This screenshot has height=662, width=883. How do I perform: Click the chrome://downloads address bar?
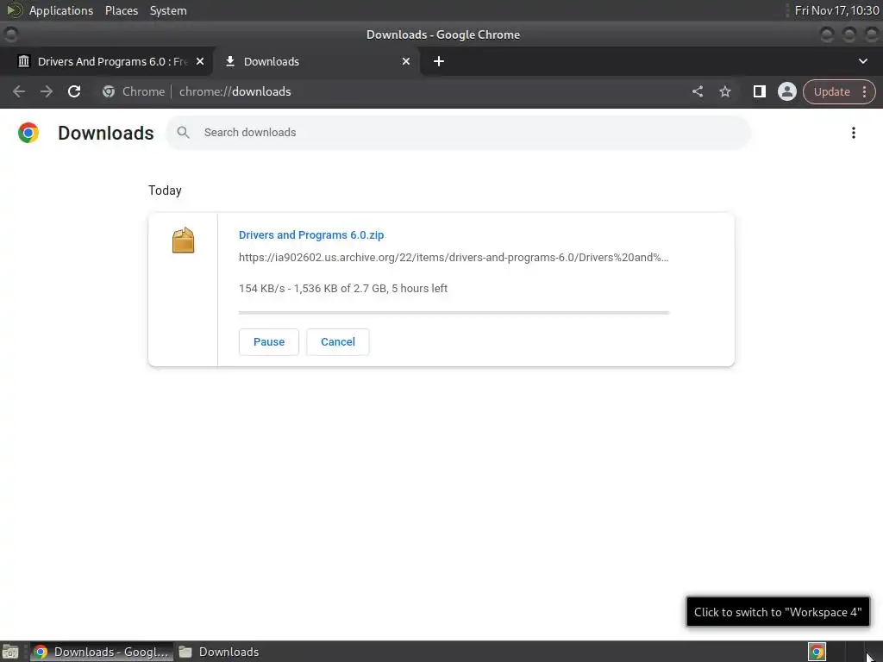[235, 91]
